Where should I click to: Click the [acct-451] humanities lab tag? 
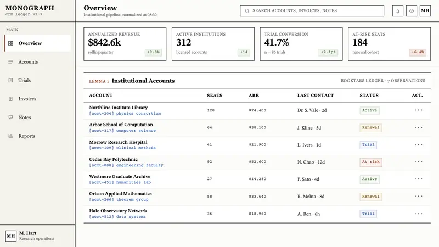(120, 182)
